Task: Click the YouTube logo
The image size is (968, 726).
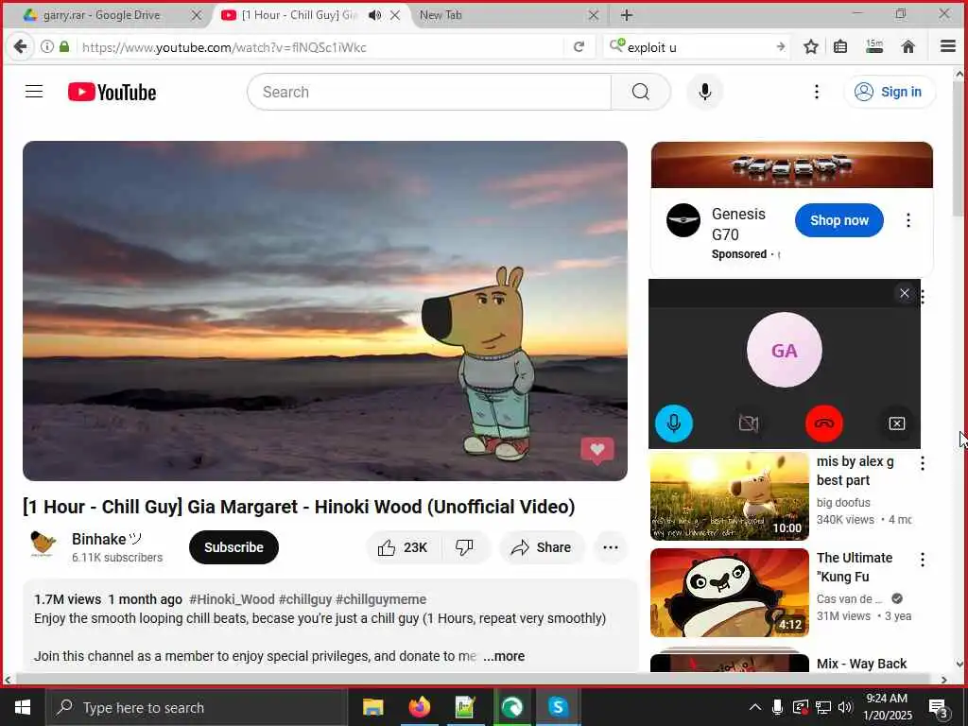Action: pyautogui.click(x=112, y=92)
